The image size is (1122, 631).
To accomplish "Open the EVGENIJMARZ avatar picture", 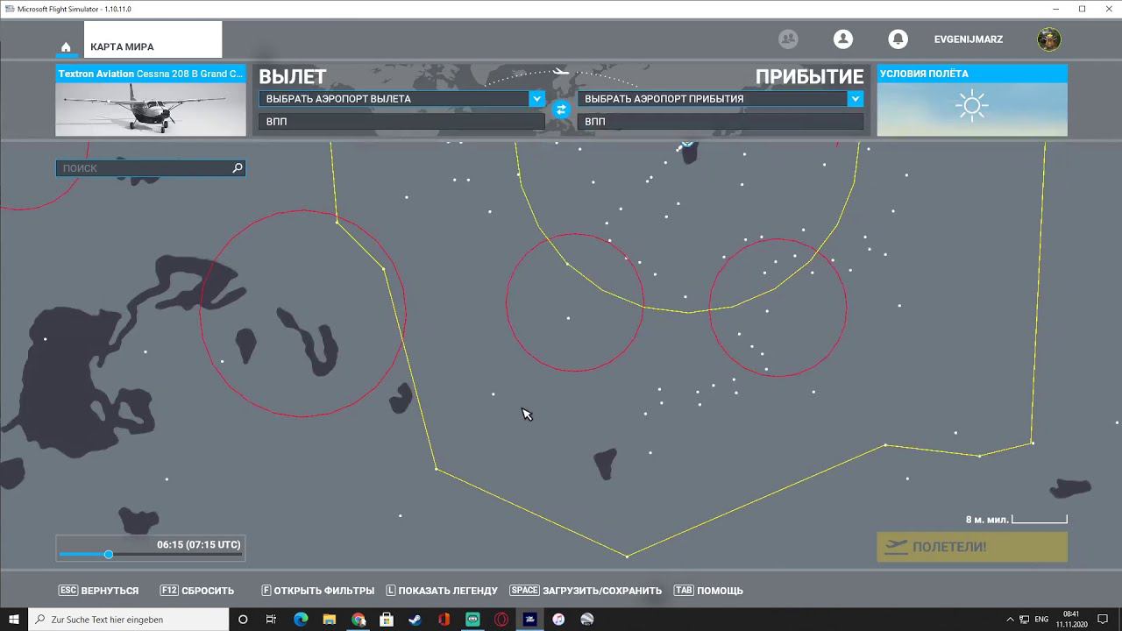I will [x=1049, y=39].
